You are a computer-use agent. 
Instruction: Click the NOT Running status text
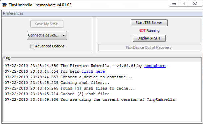(149, 31)
